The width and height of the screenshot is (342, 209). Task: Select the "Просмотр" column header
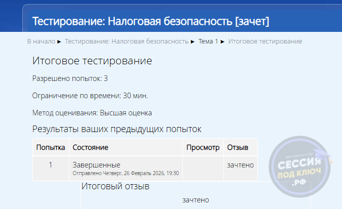point(203,148)
